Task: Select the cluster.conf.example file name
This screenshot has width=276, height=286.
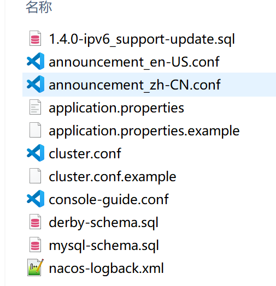Action: click(x=113, y=176)
